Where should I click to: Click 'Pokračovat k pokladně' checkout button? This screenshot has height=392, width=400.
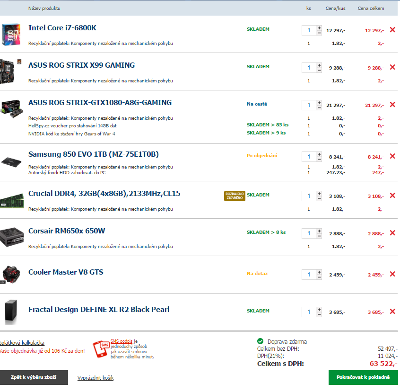(x=363, y=377)
